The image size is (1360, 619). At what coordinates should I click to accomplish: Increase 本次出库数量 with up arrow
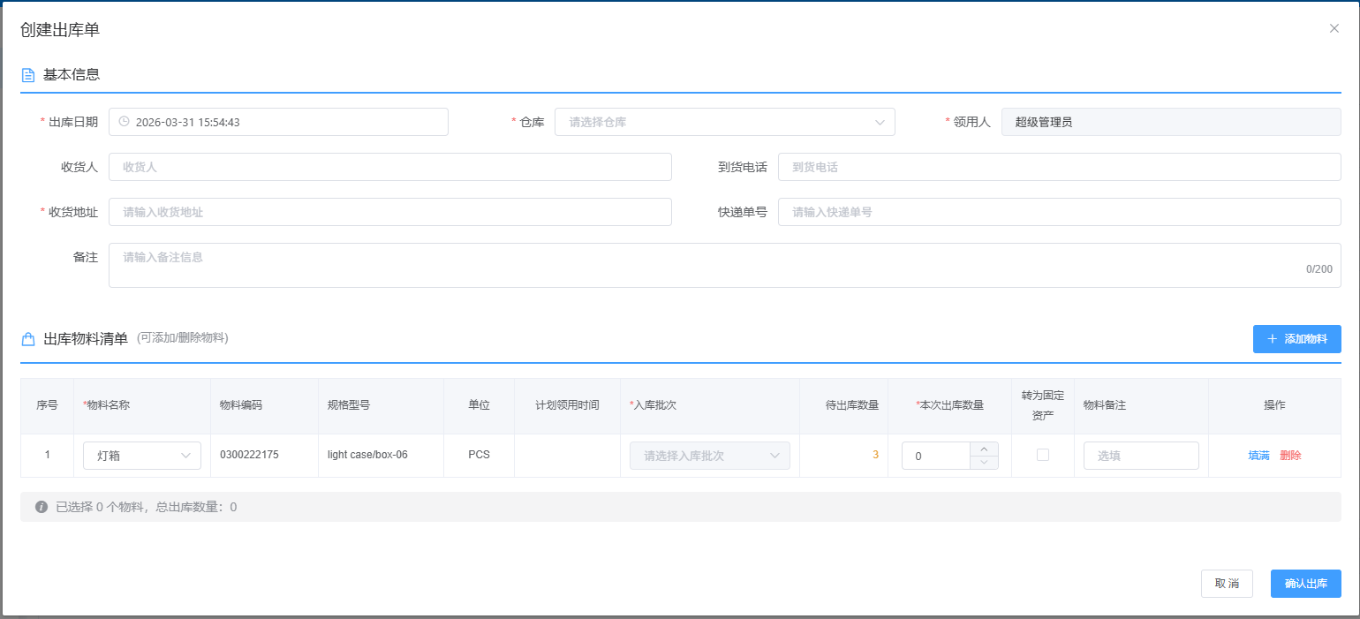[x=984, y=449]
